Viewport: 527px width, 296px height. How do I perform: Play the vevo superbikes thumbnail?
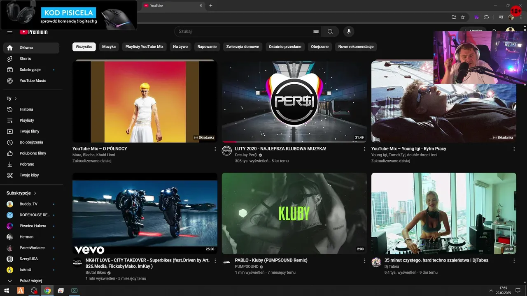(145, 213)
